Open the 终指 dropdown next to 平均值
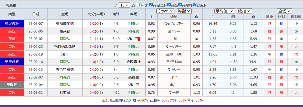Viewport: 303px width, 107px height. [244, 11]
